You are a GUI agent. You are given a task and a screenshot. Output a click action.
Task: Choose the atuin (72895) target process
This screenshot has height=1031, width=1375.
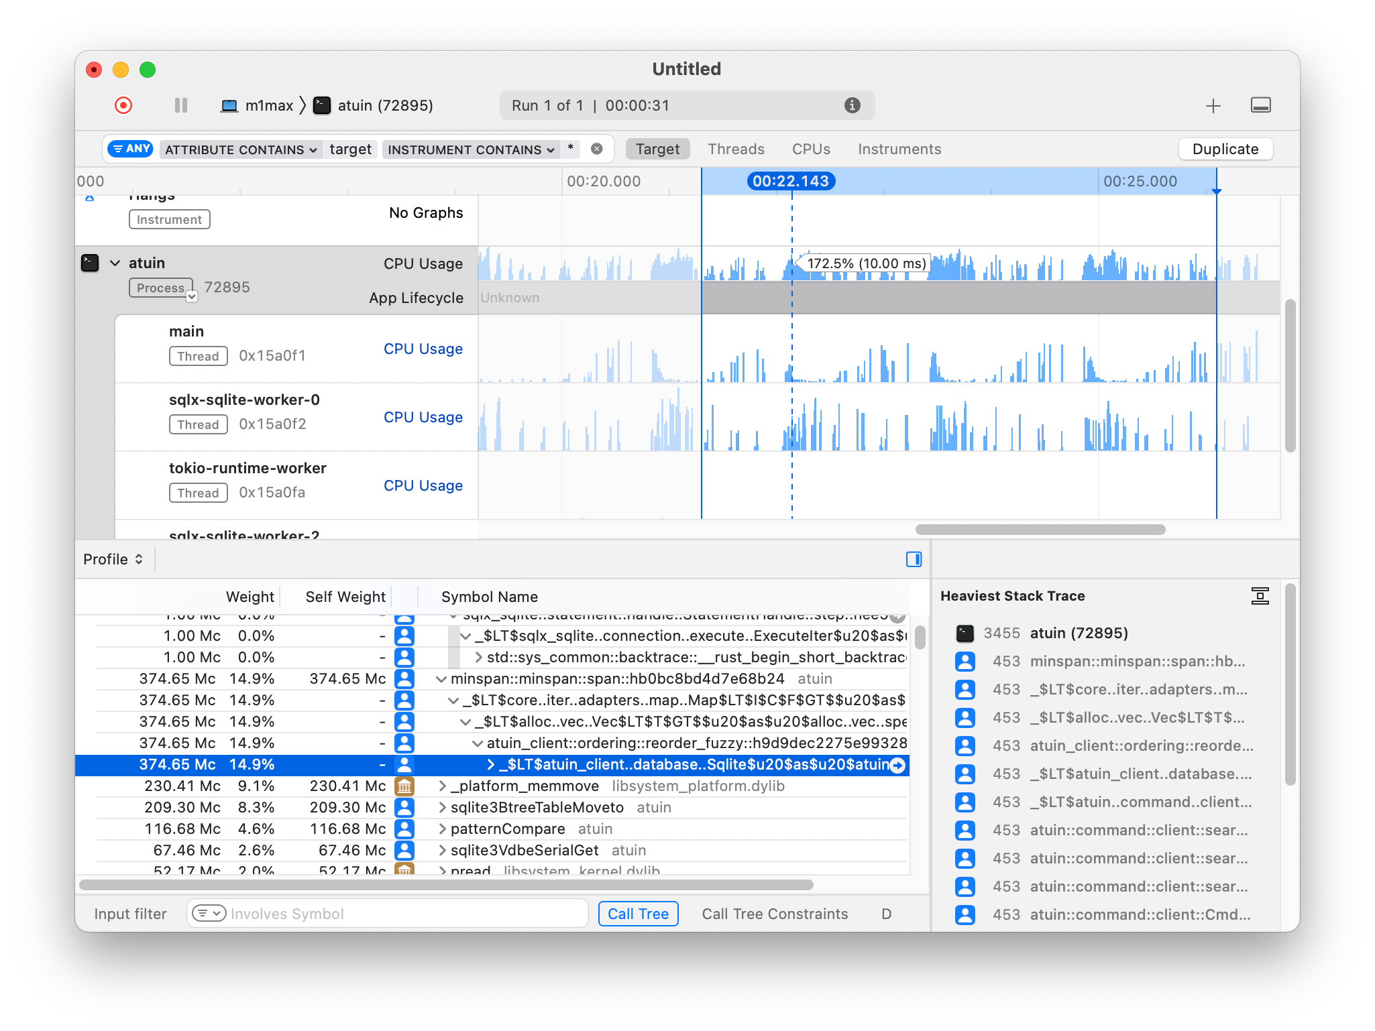click(374, 105)
